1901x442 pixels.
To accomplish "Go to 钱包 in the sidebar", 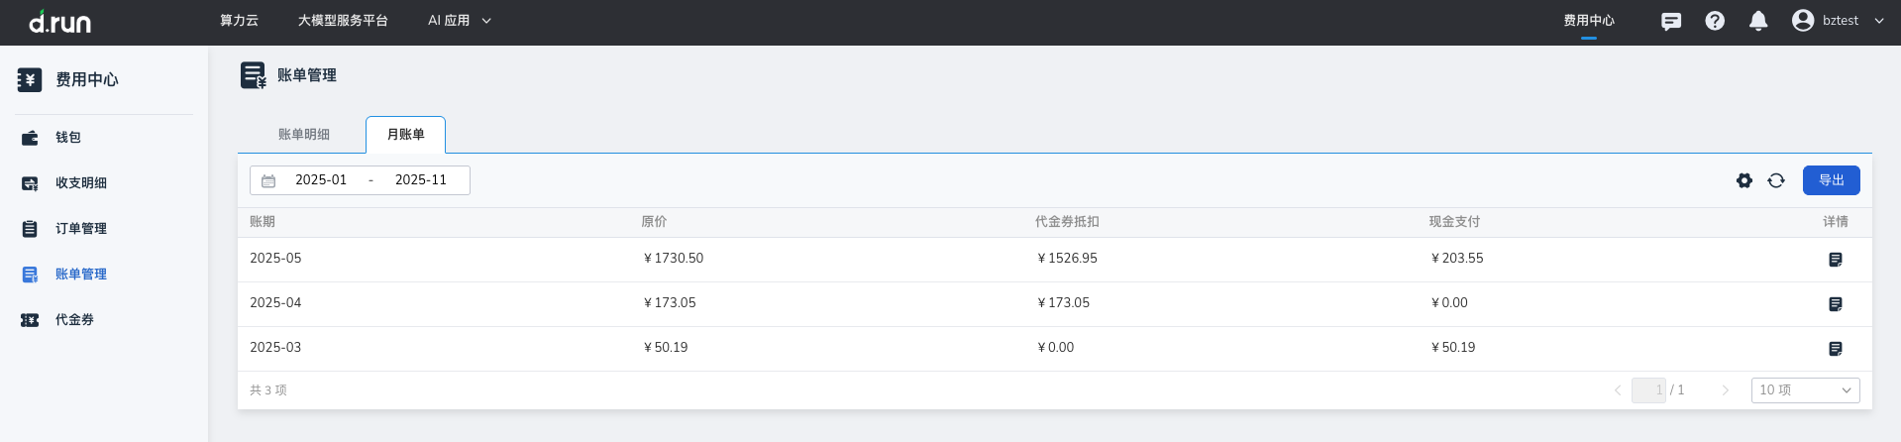I will pos(68,138).
